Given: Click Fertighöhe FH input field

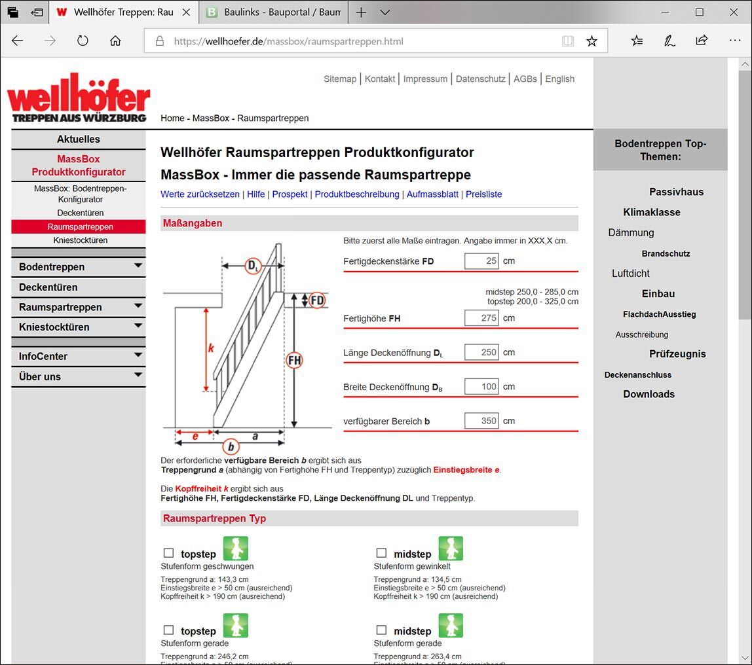Looking at the screenshot, I should pos(481,318).
